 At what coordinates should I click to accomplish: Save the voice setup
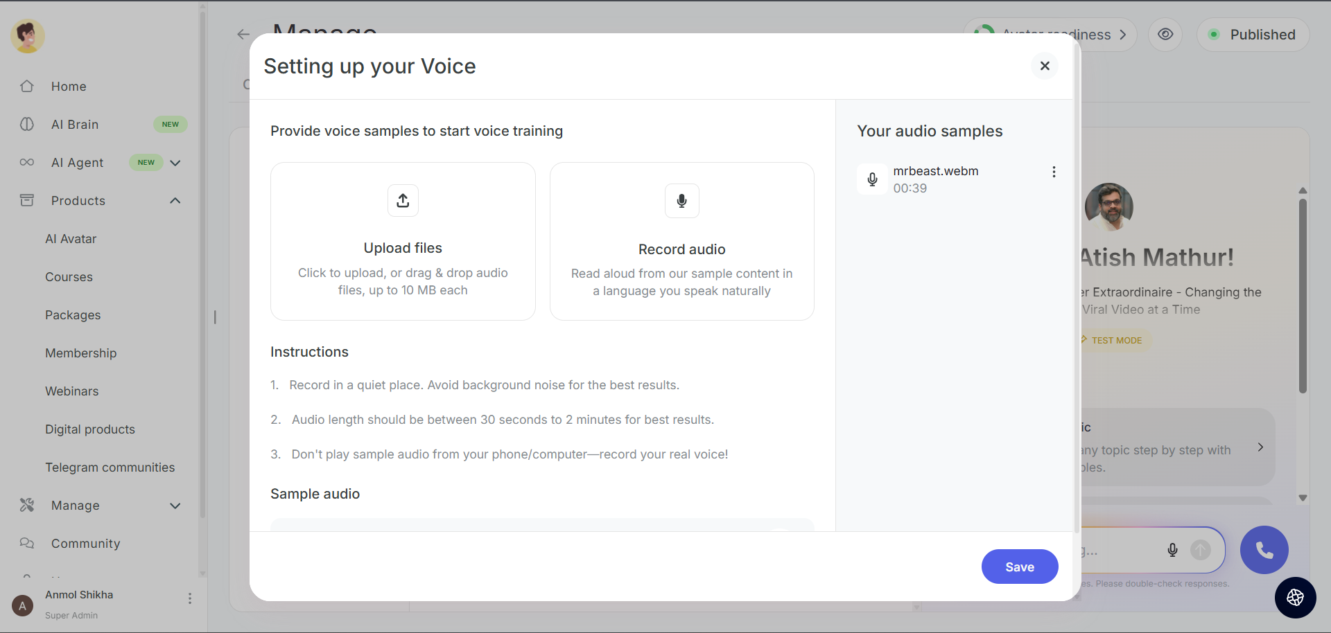point(1019,567)
